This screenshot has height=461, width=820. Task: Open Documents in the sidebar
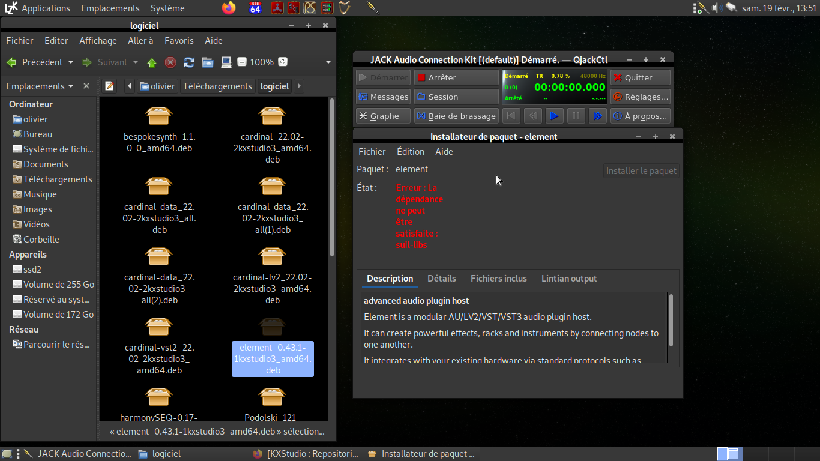tap(41, 164)
